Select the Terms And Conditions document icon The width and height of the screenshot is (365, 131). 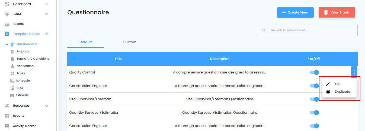point(12,59)
